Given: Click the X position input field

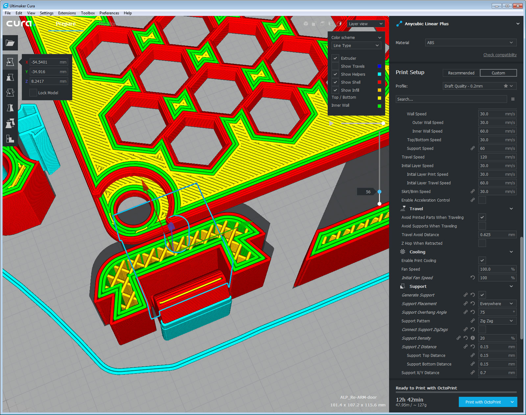Looking at the screenshot, I should pos(49,62).
